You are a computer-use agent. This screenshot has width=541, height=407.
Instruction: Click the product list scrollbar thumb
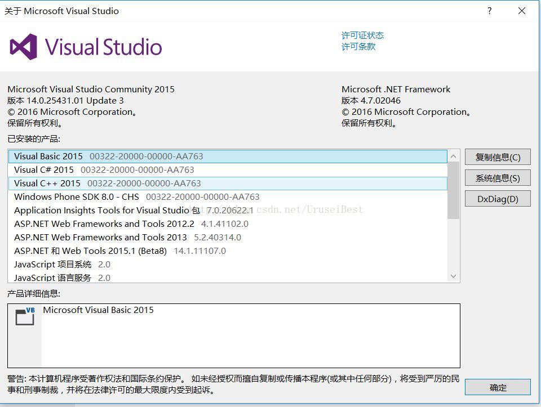point(453,190)
